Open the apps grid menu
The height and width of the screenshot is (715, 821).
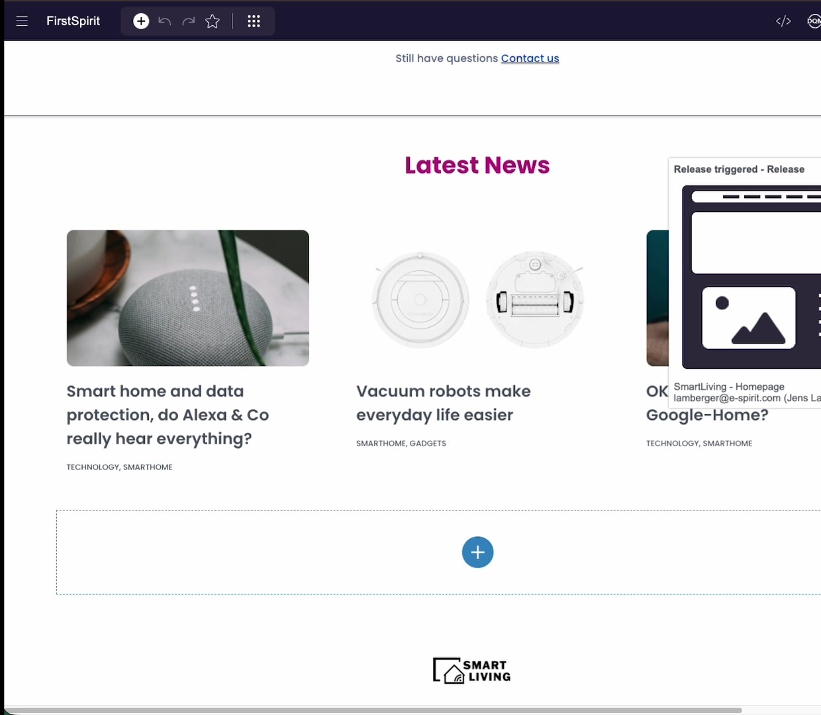coord(254,21)
